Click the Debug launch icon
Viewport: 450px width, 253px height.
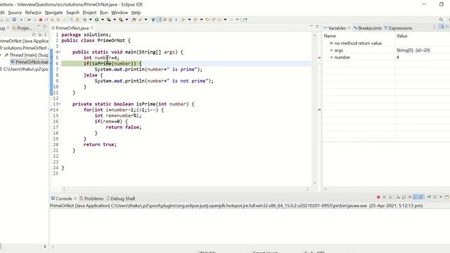click(85, 20)
